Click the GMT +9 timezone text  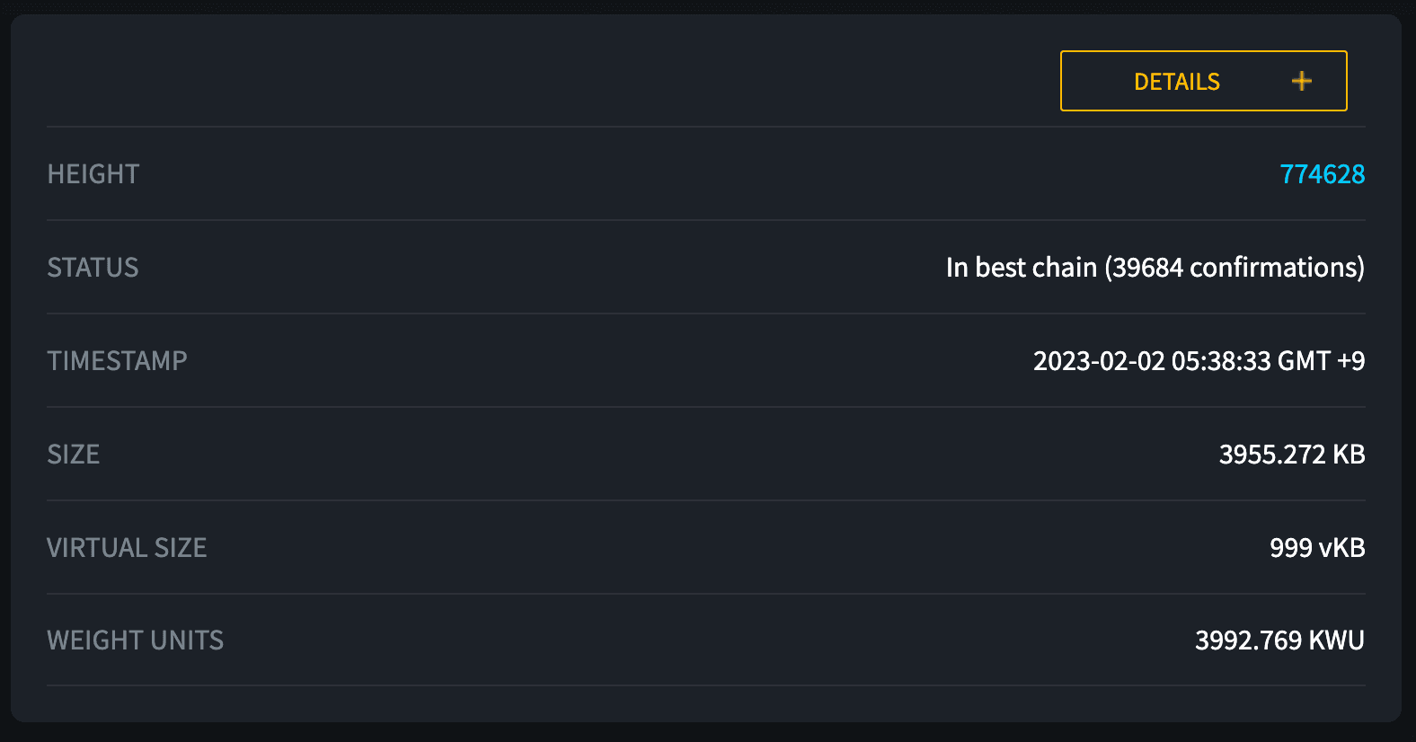[x=1321, y=361]
